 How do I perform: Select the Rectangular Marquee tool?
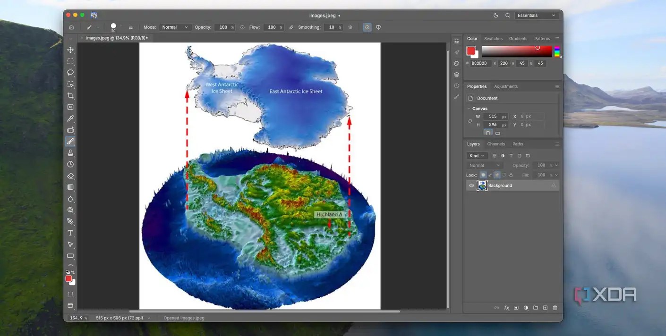[70, 61]
